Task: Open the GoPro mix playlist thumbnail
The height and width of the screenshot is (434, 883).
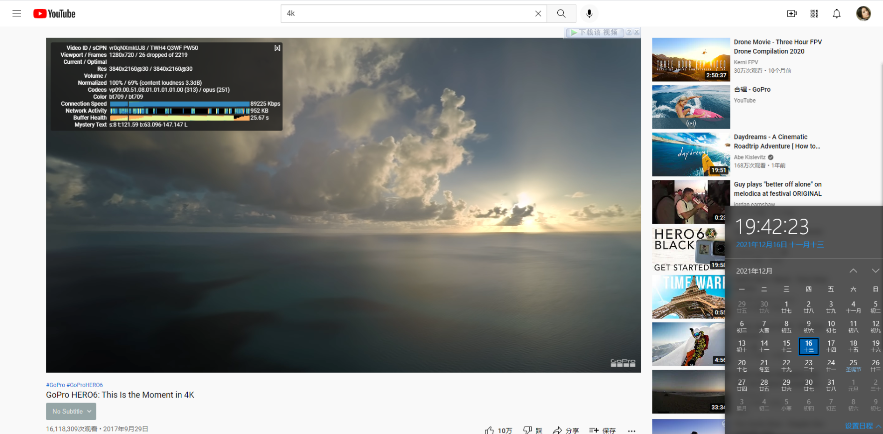Action: point(691,107)
